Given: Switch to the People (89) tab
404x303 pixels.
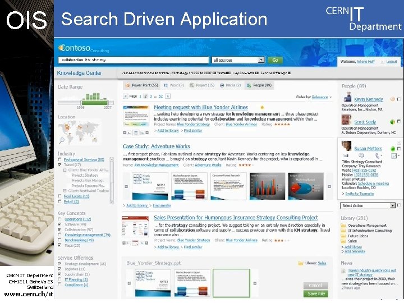Looking at the screenshot, I should pos(259,85).
